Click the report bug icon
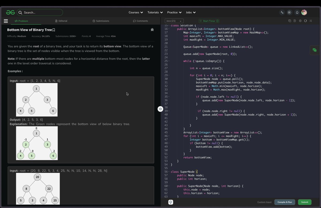321x208 pixels. [x=152, y=30]
